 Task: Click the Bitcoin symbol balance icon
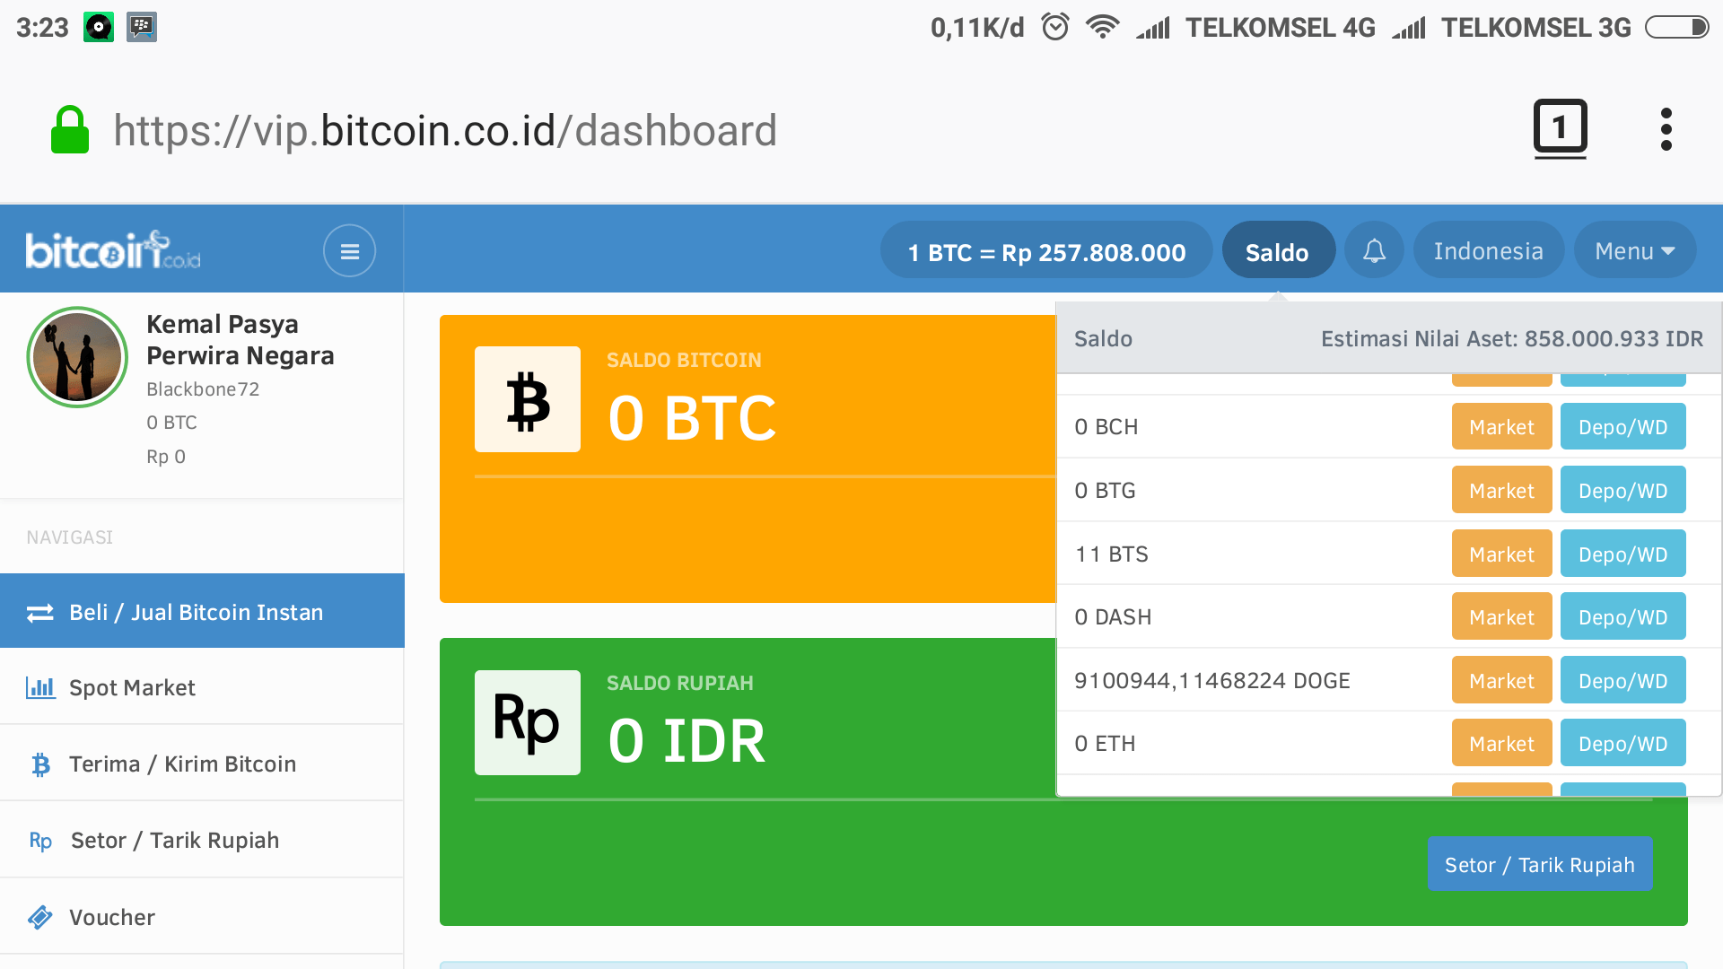527,400
